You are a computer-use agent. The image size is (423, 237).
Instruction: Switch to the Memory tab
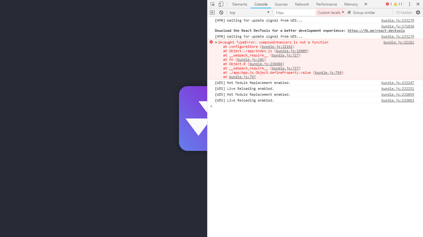click(351, 4)
